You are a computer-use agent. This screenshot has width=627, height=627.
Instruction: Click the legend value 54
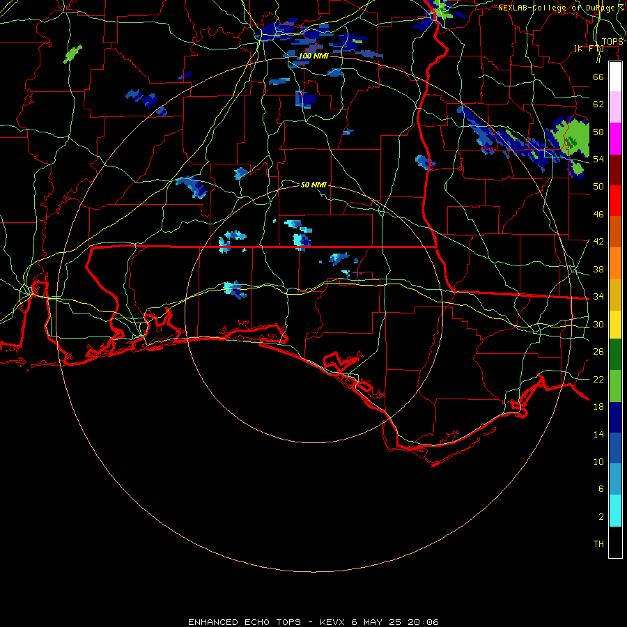pyautogui.click(x=598, y=159)
